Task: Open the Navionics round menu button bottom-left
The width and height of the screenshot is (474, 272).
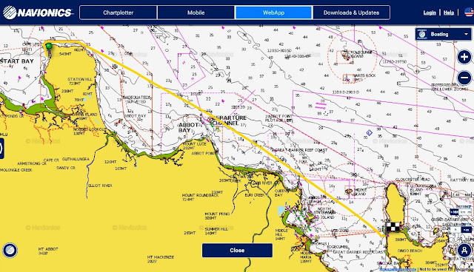Action: (10, 250)
